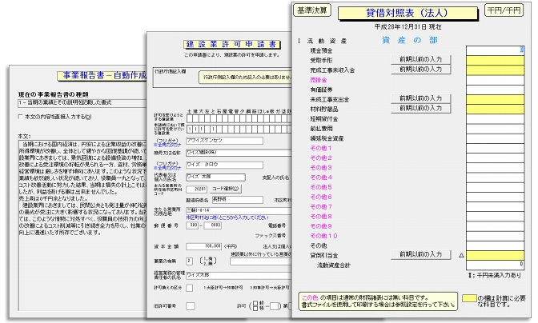This screenshot has width=538, height=323.
Task: Click the フリガナ field containing アワイズケンセツ
Action: pos(224,141)
